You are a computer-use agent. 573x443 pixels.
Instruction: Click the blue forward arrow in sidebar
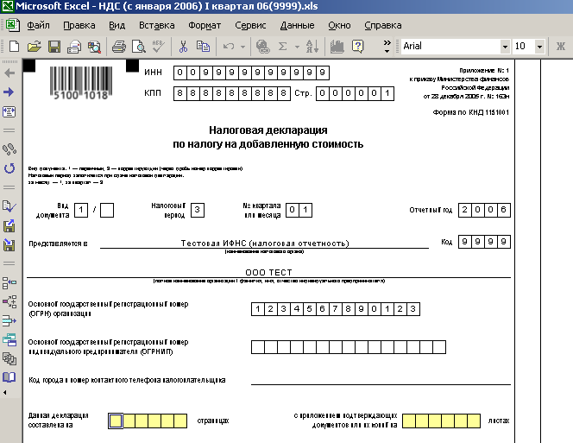pyautogui.click(x=9, y=92)
